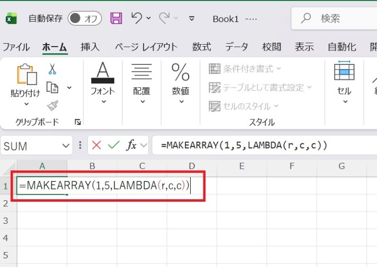This screenshot has width=377, height=267.
Task: Click the purple save icon
Action: point(116,18)
